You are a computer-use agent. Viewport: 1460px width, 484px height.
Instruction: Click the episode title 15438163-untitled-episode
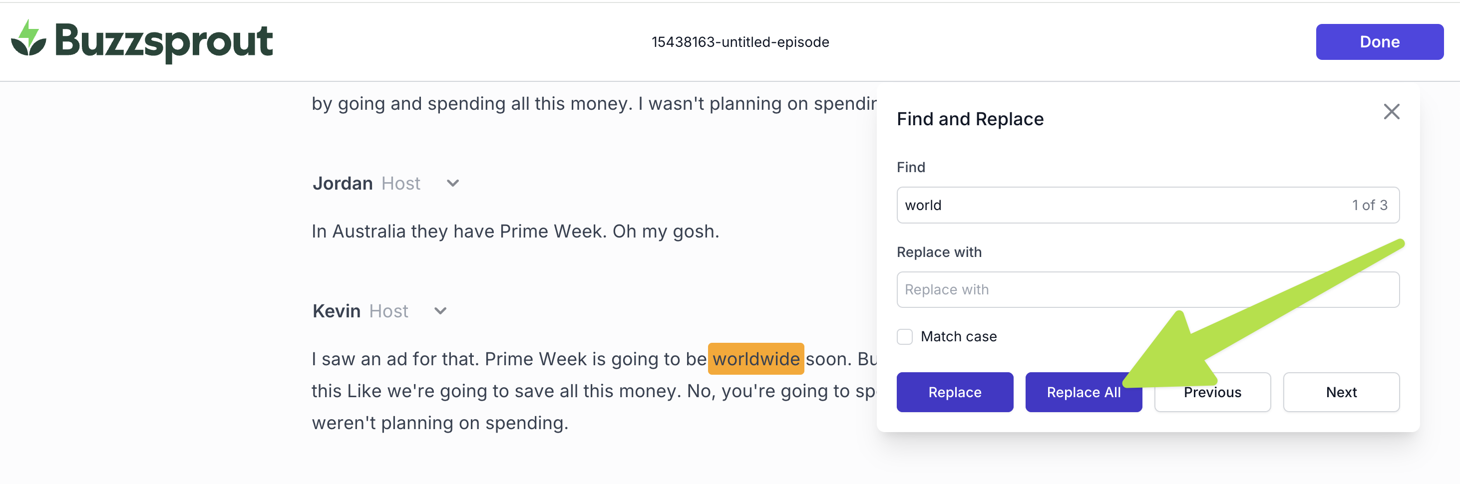pos(739,42)
